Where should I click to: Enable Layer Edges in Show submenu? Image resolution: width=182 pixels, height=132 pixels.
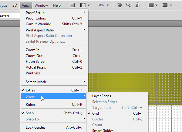pos(117,96)
